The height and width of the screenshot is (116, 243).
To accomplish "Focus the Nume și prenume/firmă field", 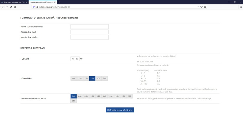I will [x=90, y=26].
